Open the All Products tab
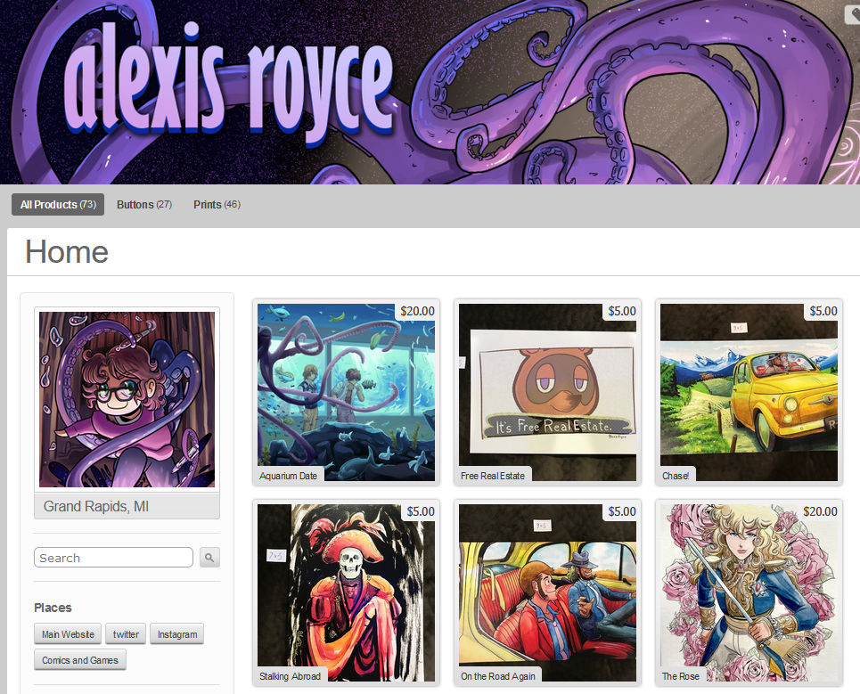860x694 pixels. click(x=58, y=205)
